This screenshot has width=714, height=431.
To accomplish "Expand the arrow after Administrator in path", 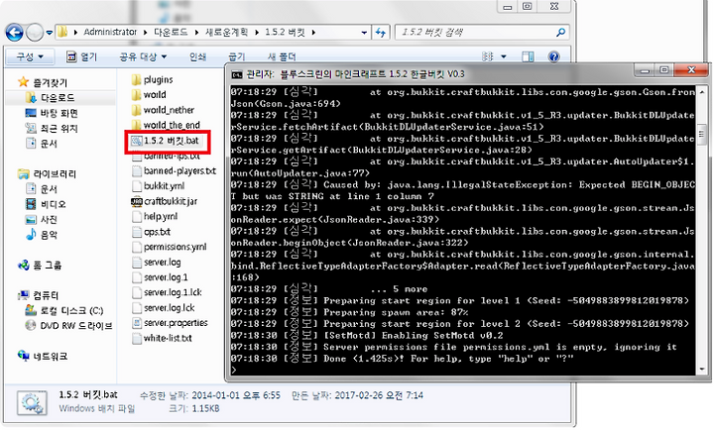I will pyautogui.click(x=145, y=33).
